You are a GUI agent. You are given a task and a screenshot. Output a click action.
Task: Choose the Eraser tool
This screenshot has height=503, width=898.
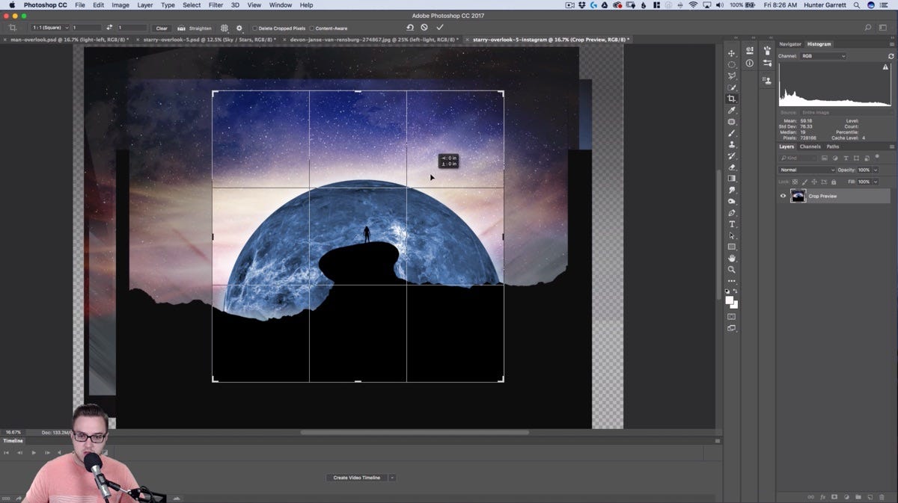pos(732,167)
